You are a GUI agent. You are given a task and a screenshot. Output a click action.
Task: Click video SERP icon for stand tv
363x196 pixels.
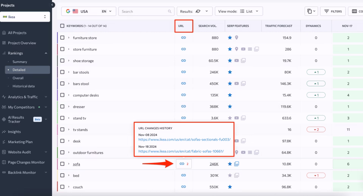(x=236, y=118)
